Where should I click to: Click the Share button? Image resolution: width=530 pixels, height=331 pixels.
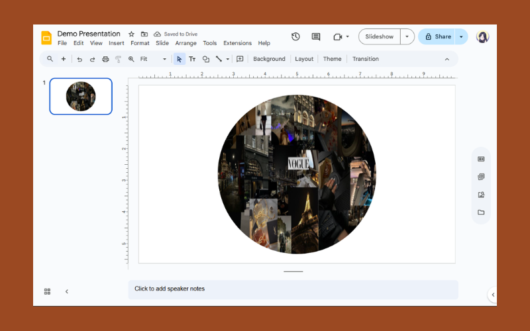click(x=437, y=36)
